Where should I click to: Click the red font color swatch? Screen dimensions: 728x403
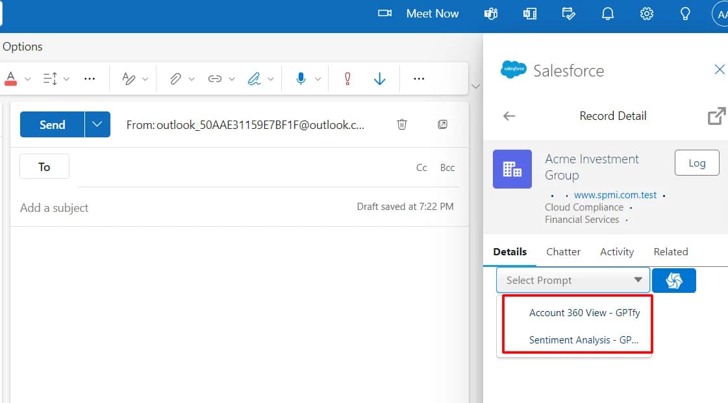pos(10,79)
